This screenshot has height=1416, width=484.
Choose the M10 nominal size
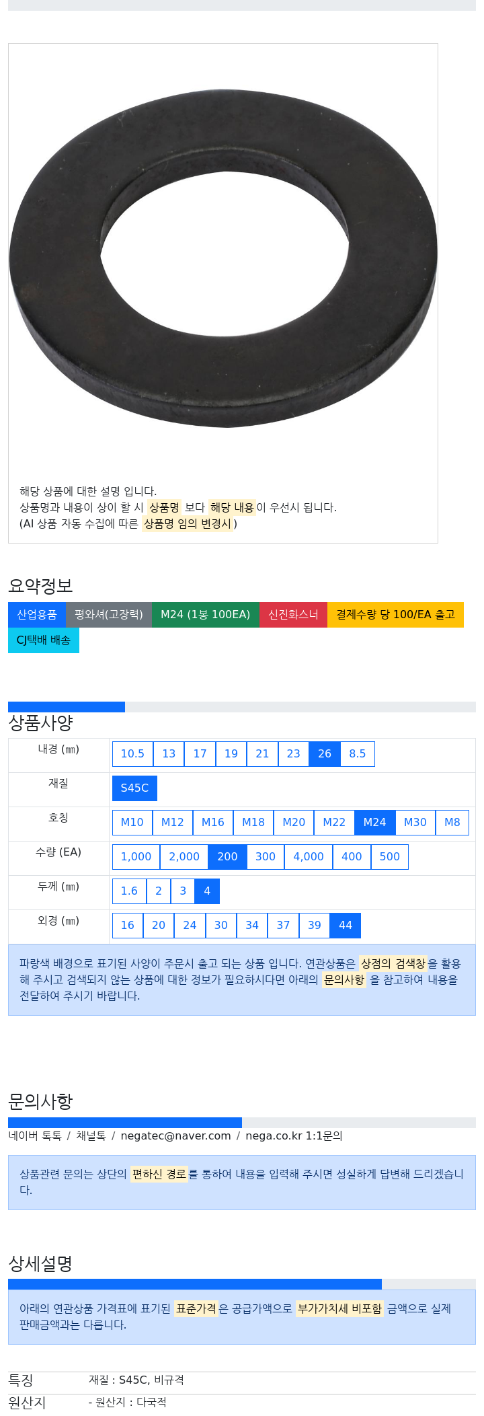coord(132,823)
